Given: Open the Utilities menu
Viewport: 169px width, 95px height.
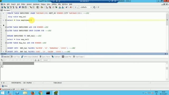Looking at the screenshot, I should [54, 4].
